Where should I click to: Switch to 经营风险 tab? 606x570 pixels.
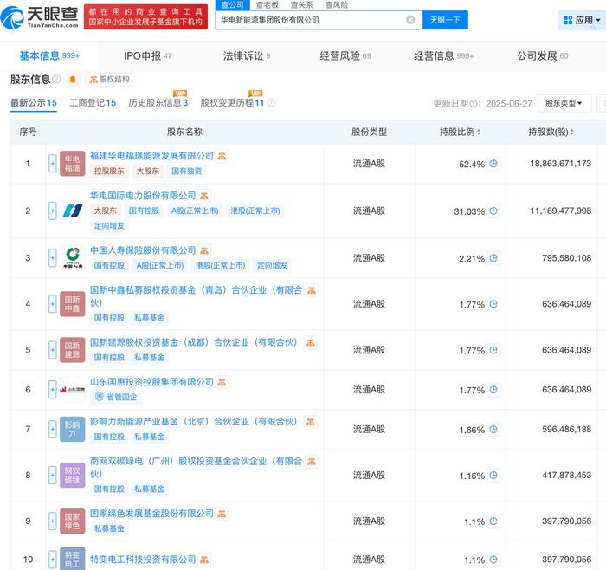[x=345, y=55]
